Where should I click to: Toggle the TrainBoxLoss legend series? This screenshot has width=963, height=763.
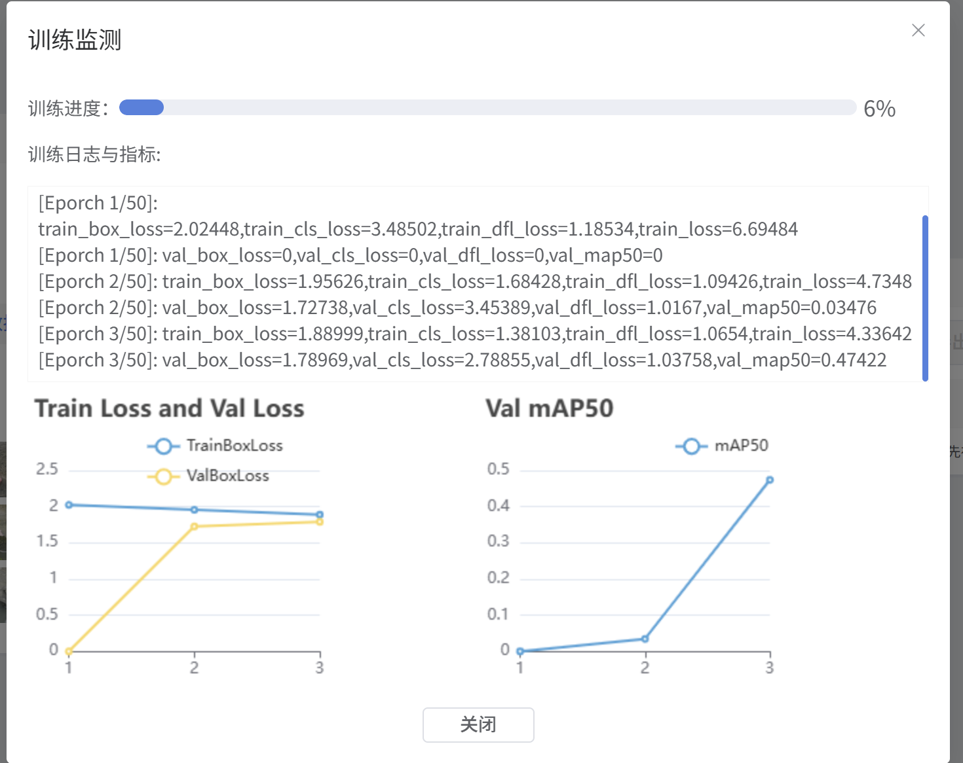[216, 446]
